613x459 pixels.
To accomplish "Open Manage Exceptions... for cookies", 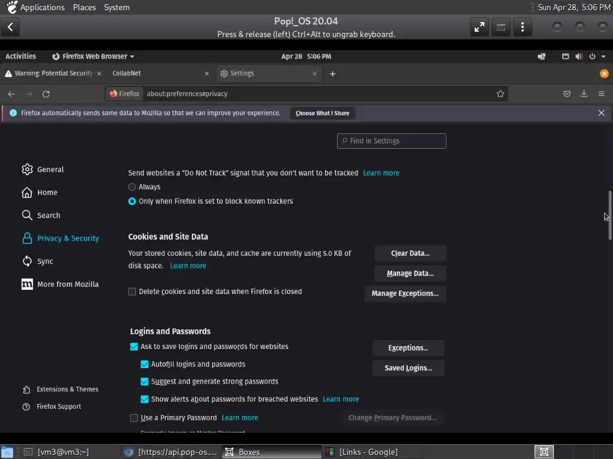I will coord(405,293).
